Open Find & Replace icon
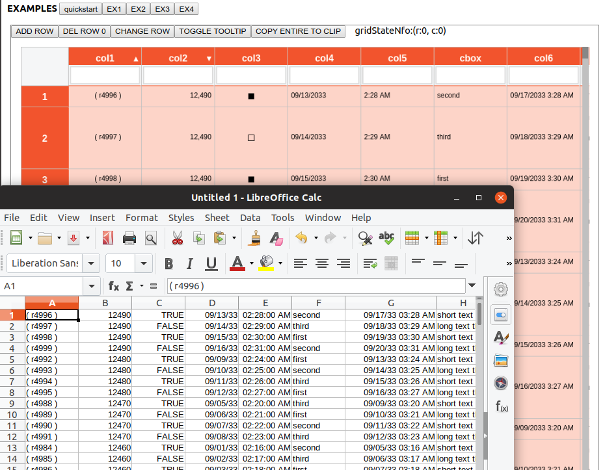The image size is (605, 470). pos(365,239)
